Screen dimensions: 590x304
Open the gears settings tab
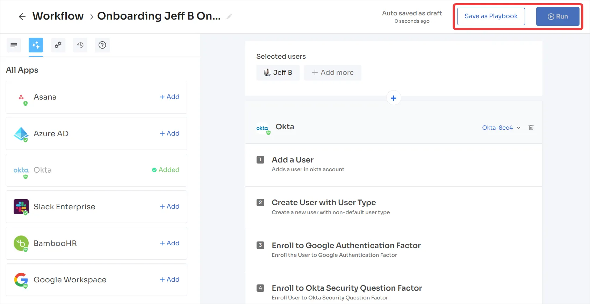(x=58, y=45)
